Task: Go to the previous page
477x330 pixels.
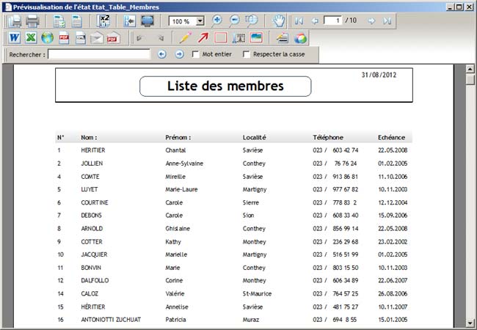Action: 315,21
